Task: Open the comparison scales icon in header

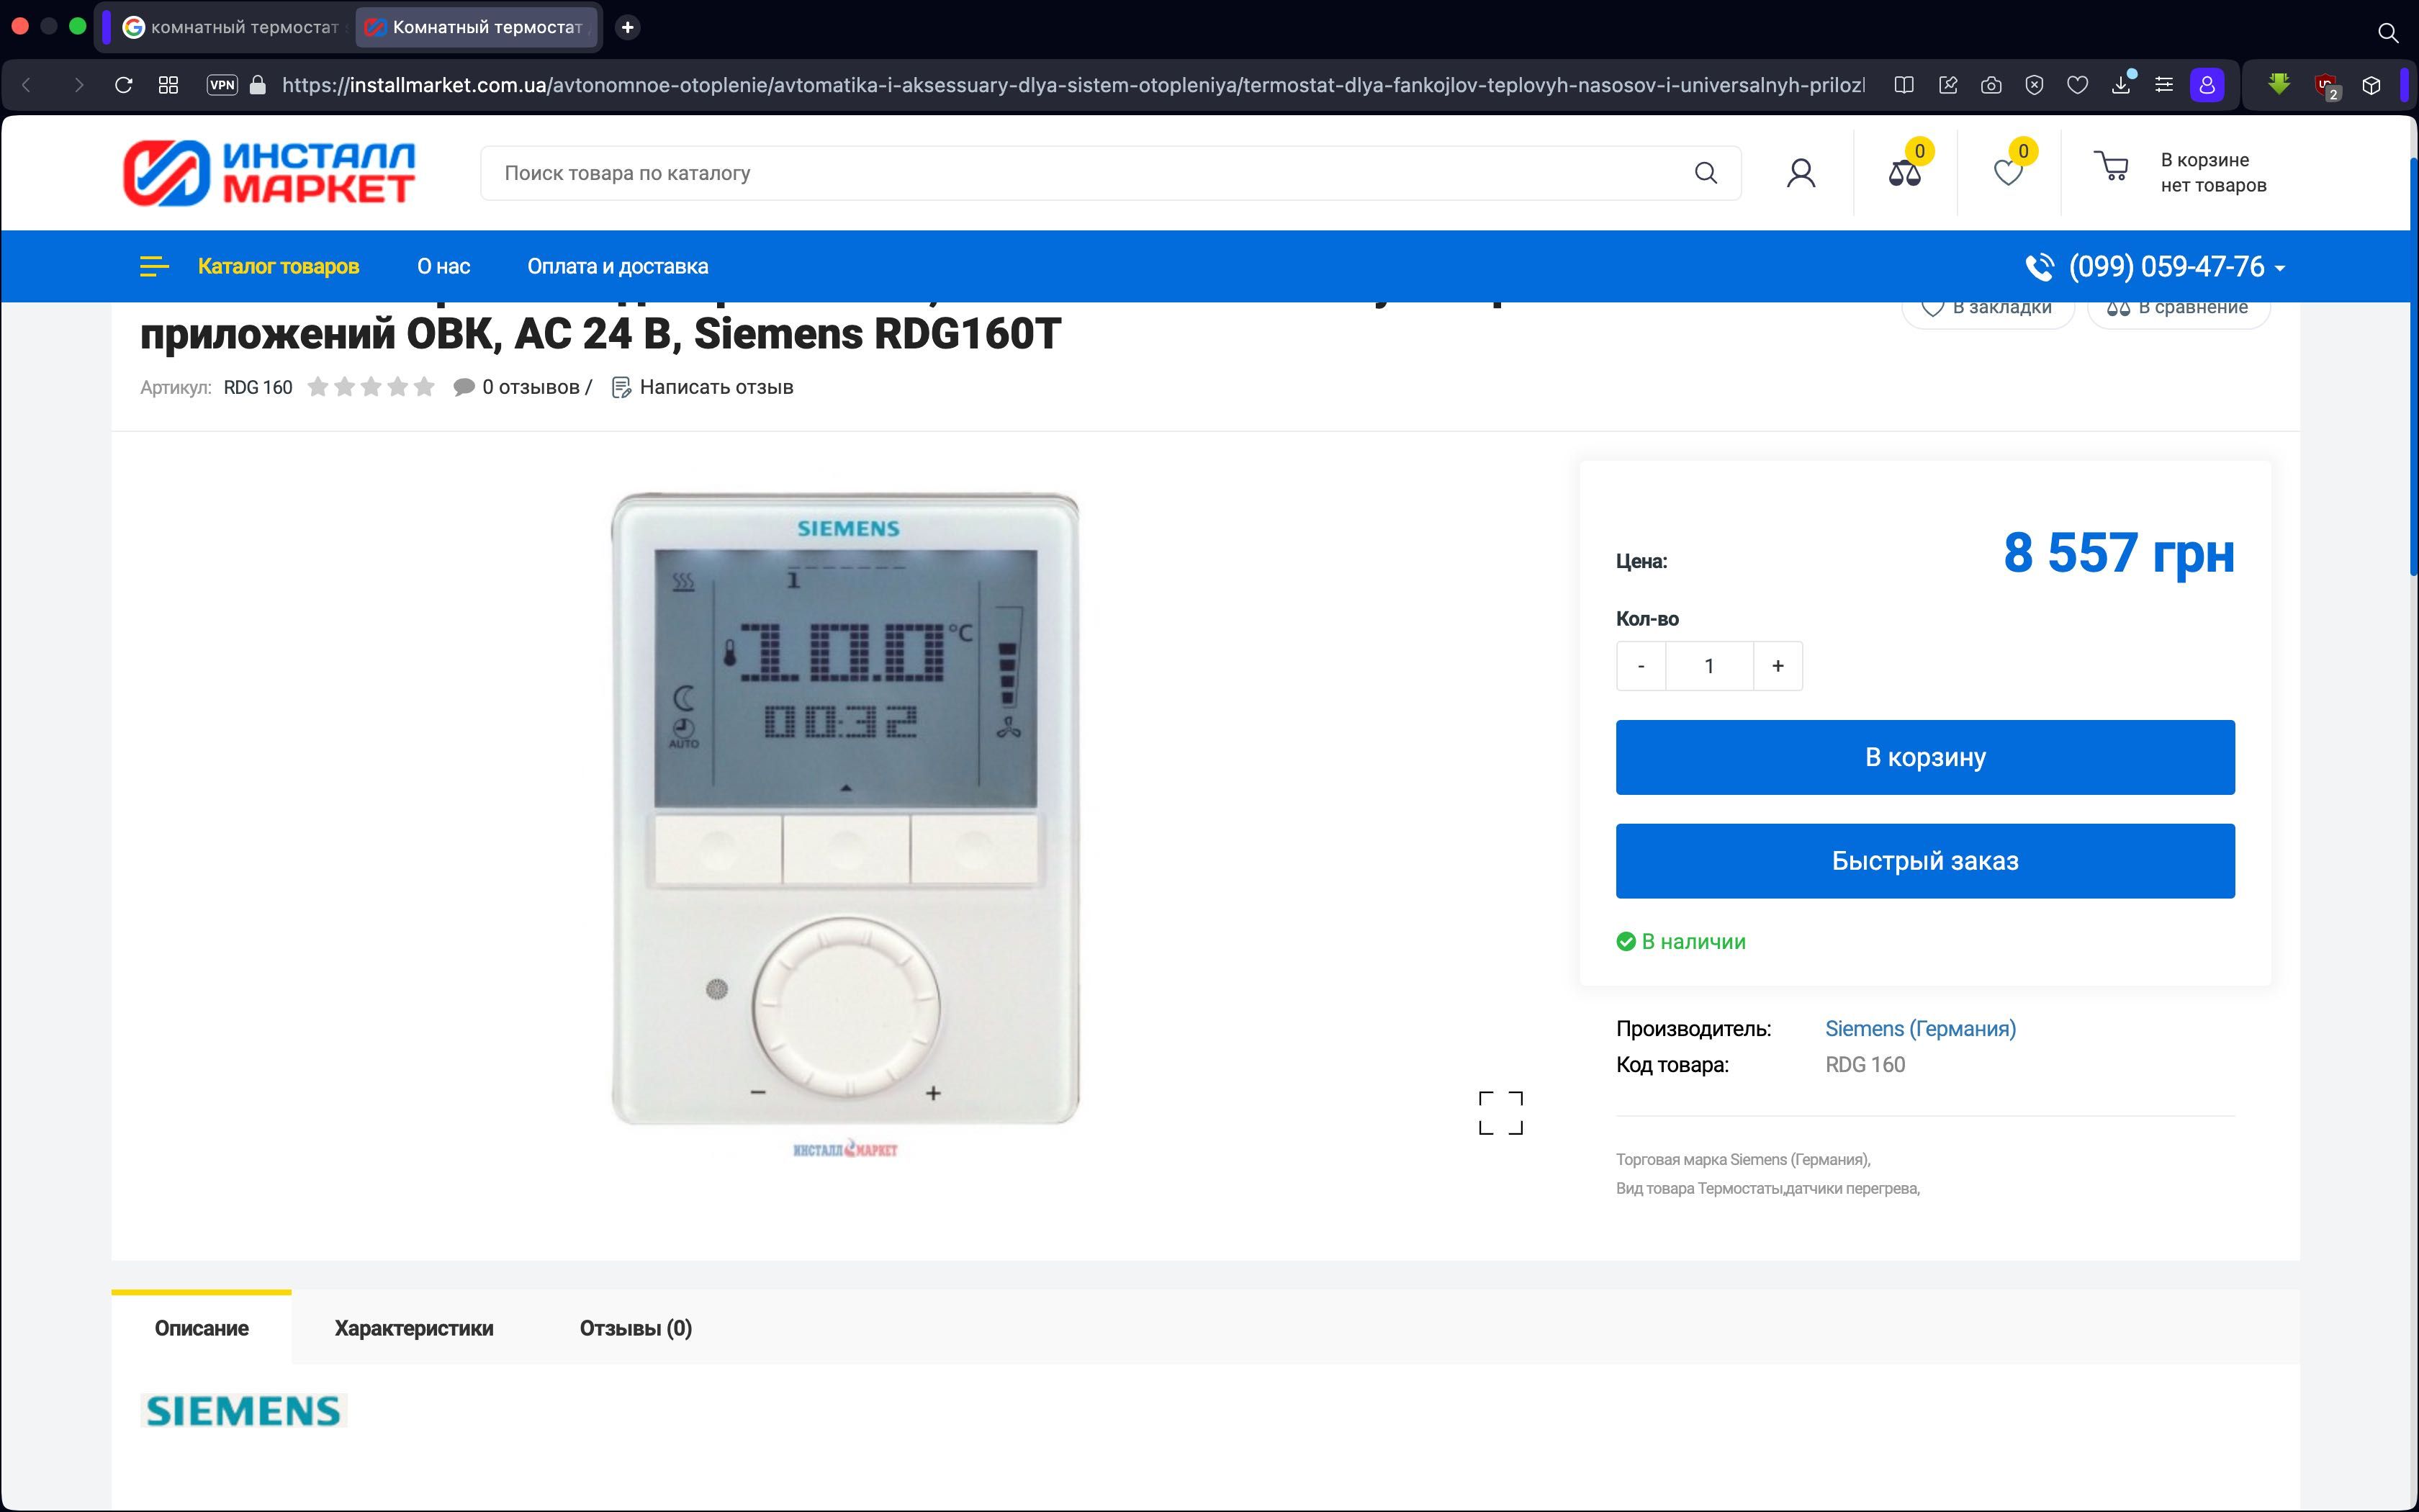Action: (1904, 173)
